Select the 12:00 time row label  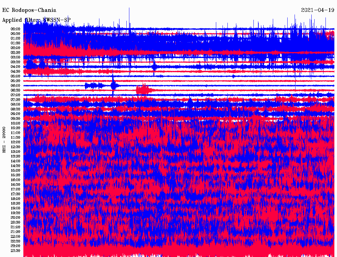point(15,142)
